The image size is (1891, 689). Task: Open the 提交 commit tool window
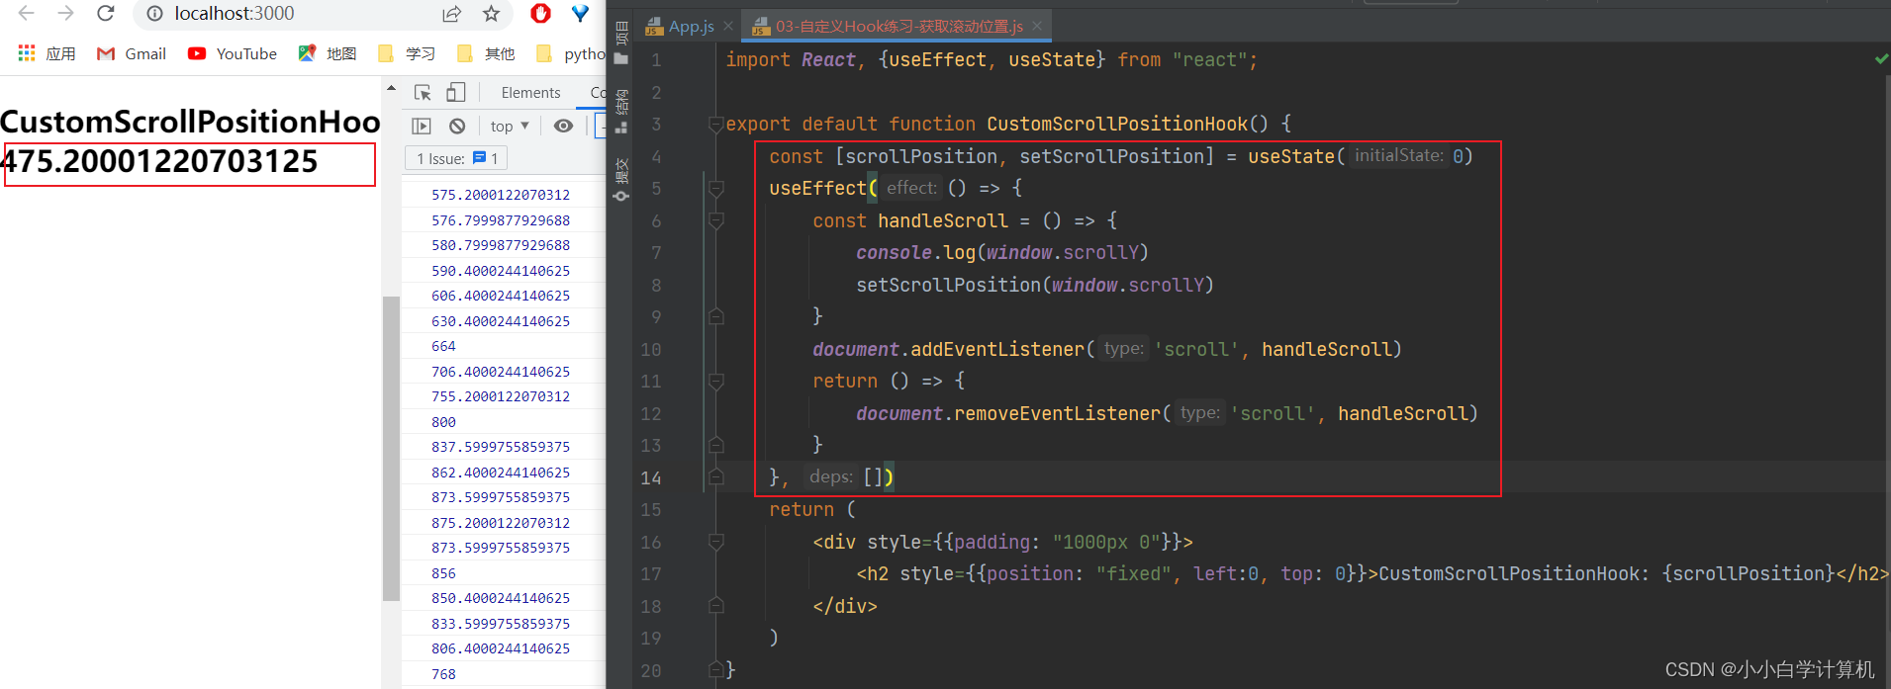(x=621, y=179)
